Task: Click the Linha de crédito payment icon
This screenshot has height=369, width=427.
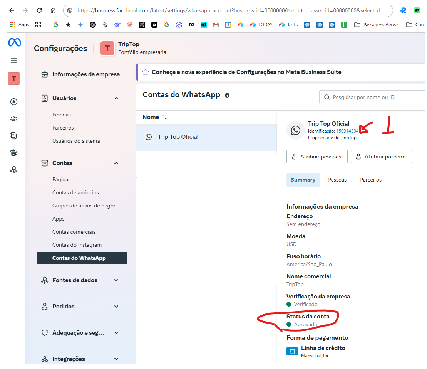Action: (x=292, y=351)
